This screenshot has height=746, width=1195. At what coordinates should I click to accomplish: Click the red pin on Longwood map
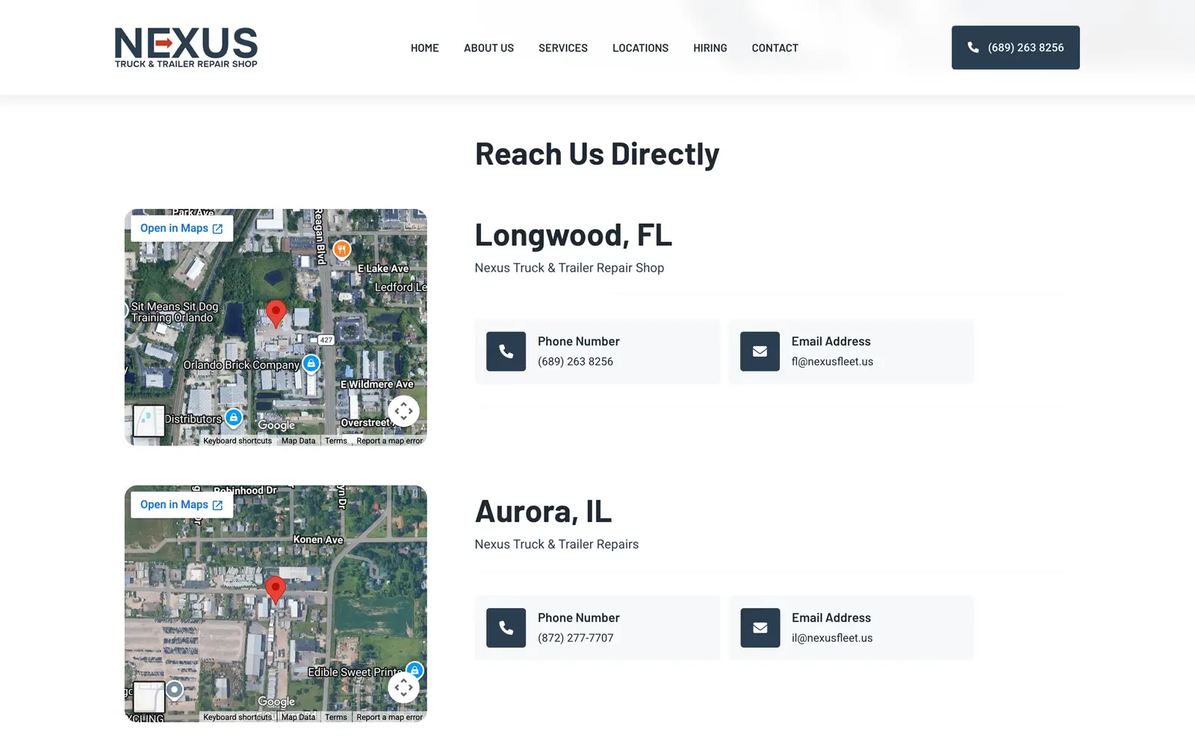click(x=276, y=313)
